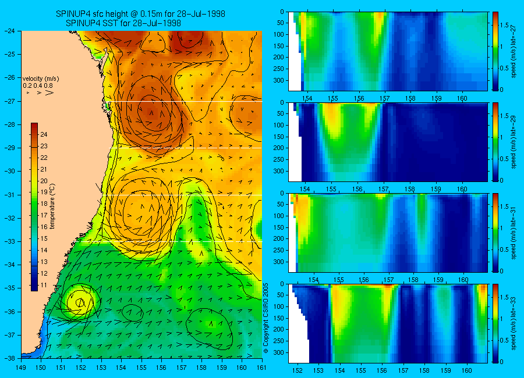Screen dimensions: 524x378
Task: Click the SST temperature color bar
Action: 34,207
